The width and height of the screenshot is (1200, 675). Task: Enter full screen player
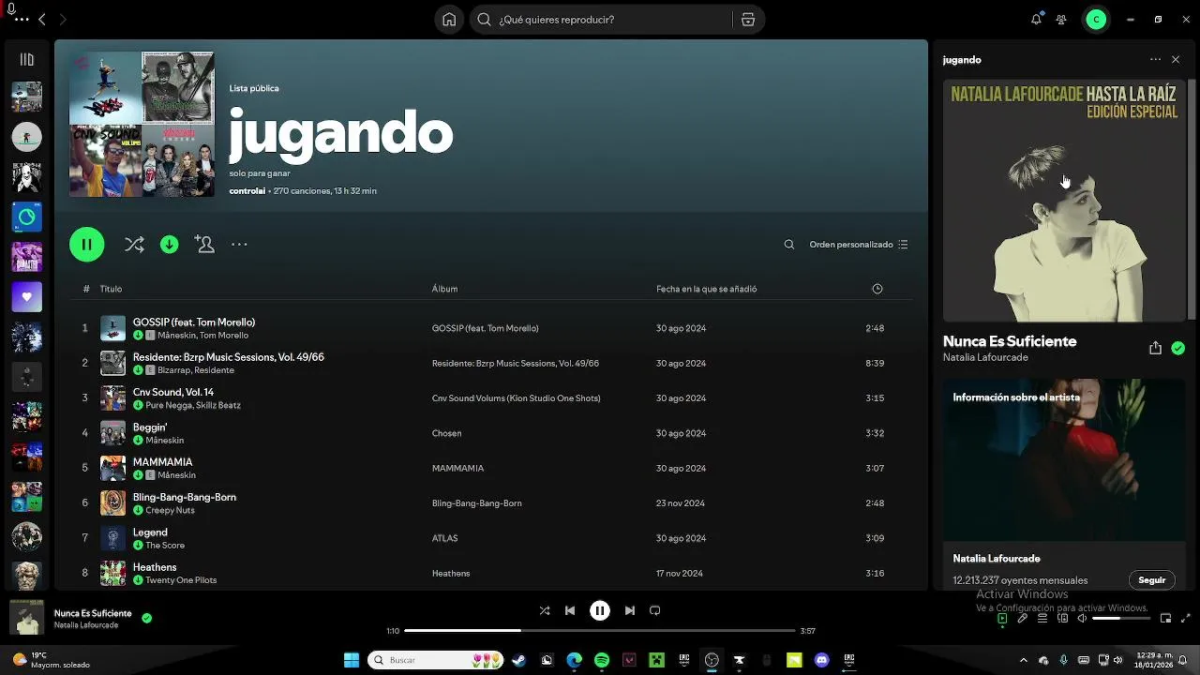click(1186, 619)
